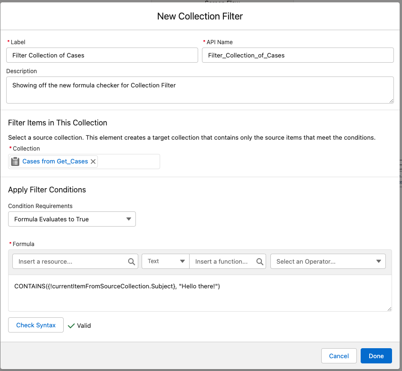Viewport: 402px width, 371px height.
Task: Click the Done button
Action: (376, 356)
